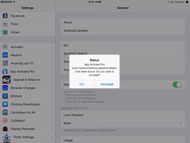Screen dimensions: 190x143
Task: Tap the Browser Changer icon
Action: [x=5, y=88]
